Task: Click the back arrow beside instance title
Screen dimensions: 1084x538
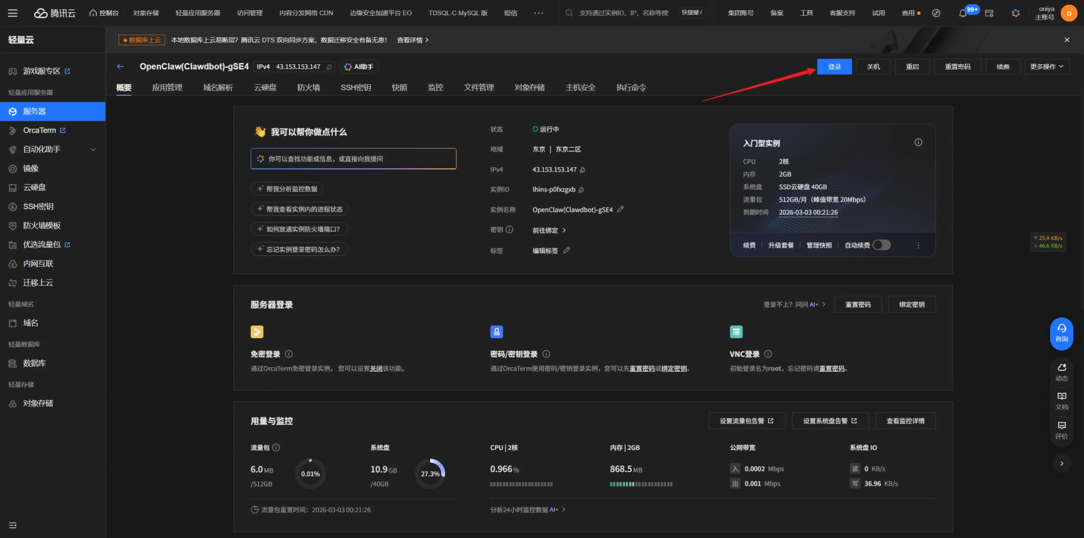Action: coord(120,67)
